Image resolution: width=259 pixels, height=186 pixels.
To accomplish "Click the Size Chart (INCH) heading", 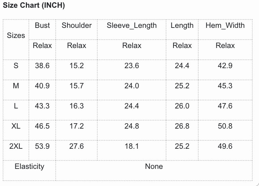I will [34, 5].
